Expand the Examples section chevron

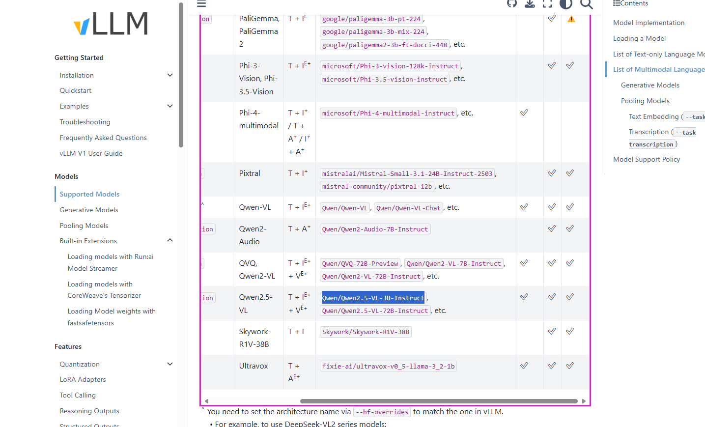170,106
